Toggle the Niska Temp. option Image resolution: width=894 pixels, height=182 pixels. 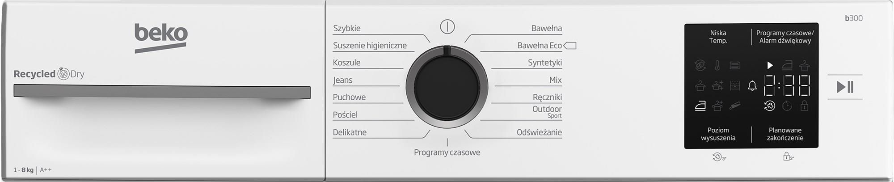pos(718,37)
